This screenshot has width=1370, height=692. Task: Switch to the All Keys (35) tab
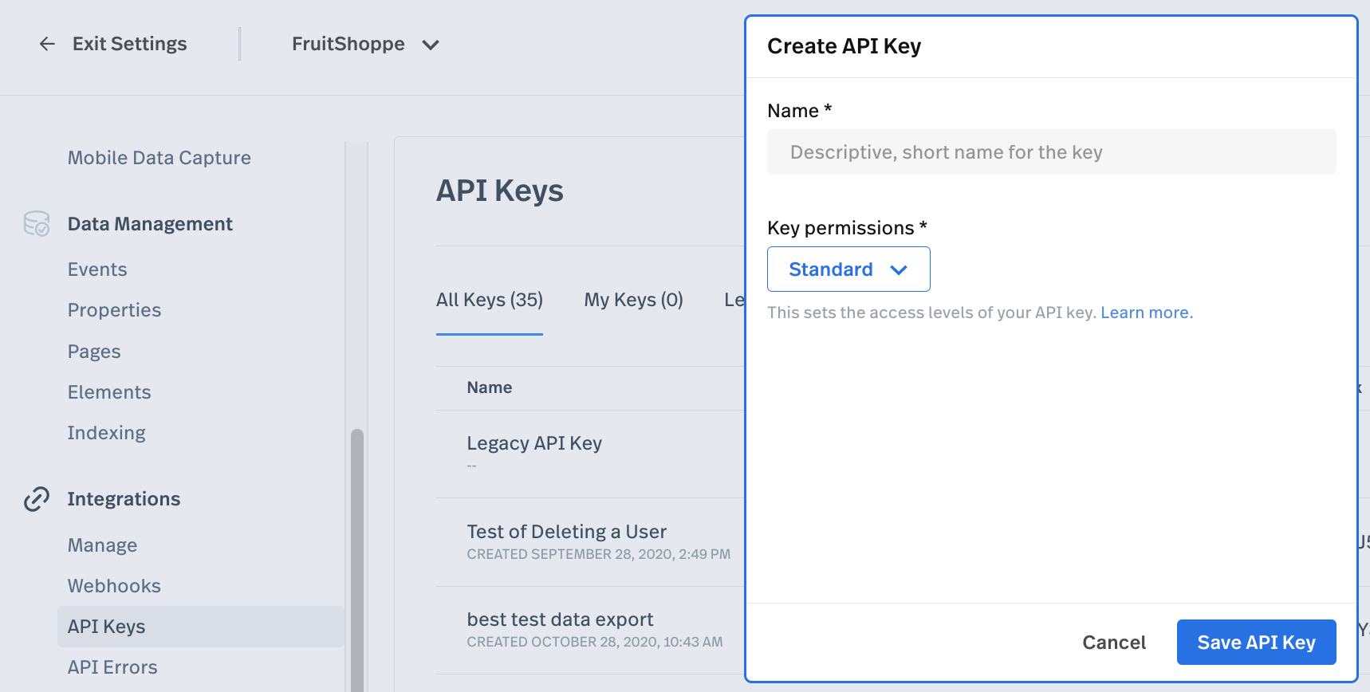[490, 300]
